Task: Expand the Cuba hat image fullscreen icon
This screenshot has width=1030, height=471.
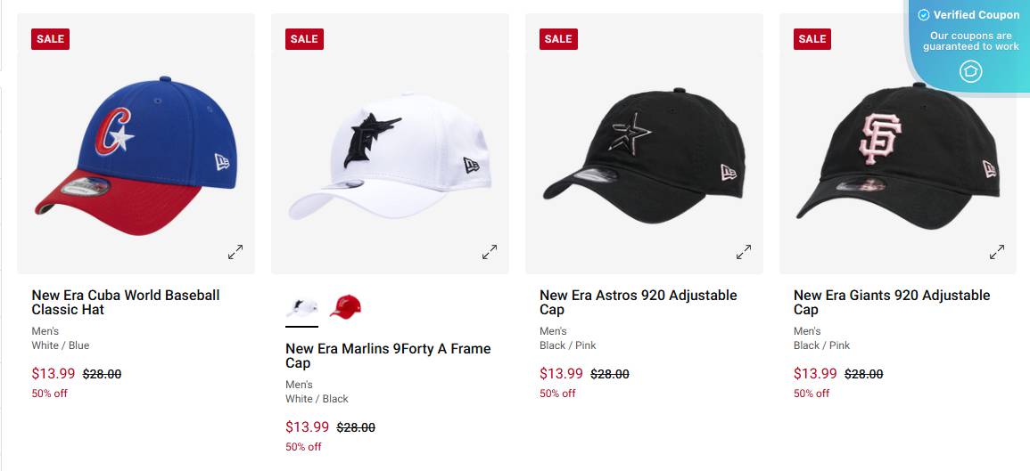Action: point(235,252)
